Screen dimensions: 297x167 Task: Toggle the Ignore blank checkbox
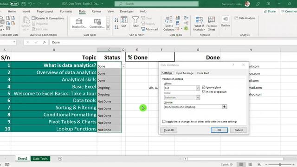click(204, 87)
